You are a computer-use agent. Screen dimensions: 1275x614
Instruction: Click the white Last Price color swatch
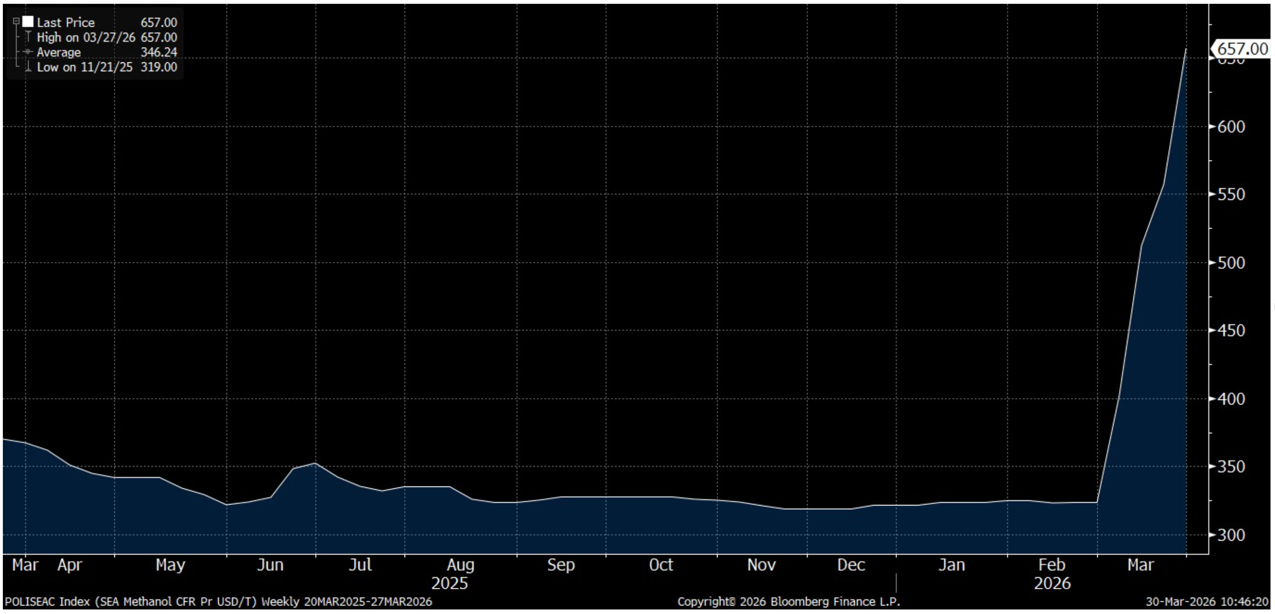(28, 22)
